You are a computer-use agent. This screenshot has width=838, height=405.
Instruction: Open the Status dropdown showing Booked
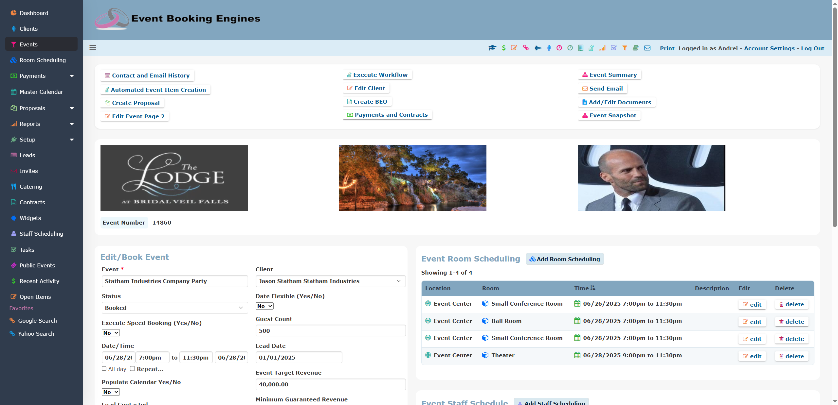coord(175,308)
